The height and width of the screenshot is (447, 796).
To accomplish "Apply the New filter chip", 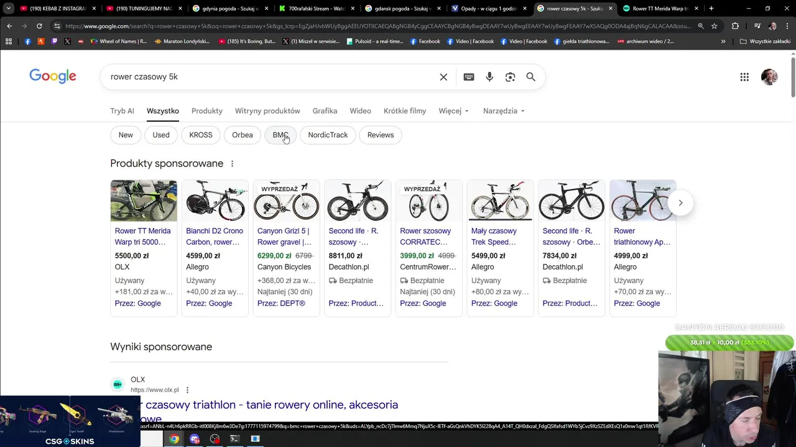I will coord(126,135).
